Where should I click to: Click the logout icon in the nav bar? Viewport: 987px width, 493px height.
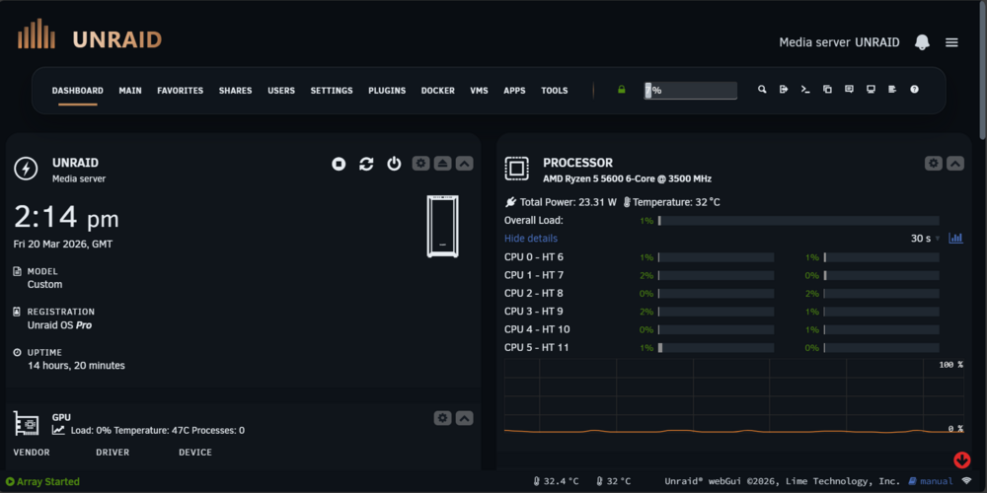point(784,90)
